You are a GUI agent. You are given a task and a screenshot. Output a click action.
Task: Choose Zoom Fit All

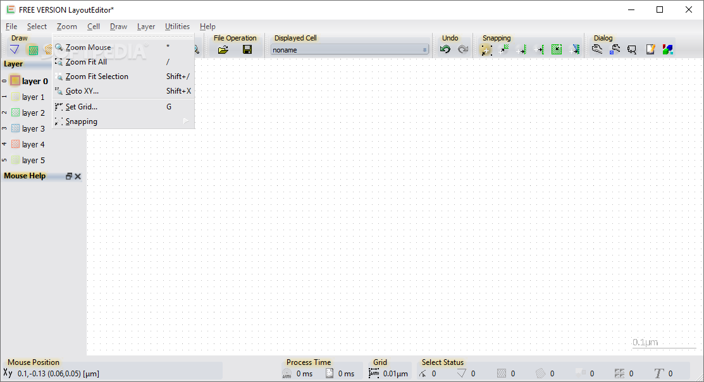(123, 62)
